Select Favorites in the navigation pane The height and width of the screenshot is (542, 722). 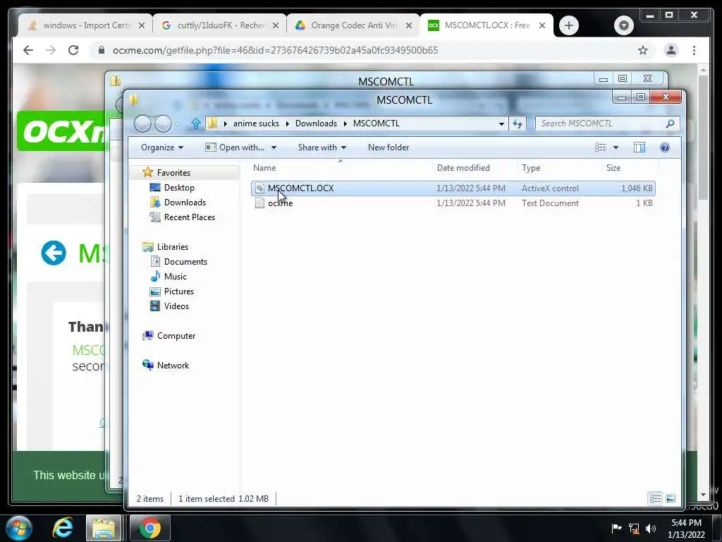point(173,172)
